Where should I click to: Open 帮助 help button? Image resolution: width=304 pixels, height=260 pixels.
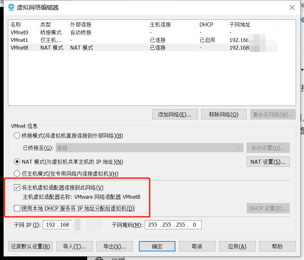(277, 246)
